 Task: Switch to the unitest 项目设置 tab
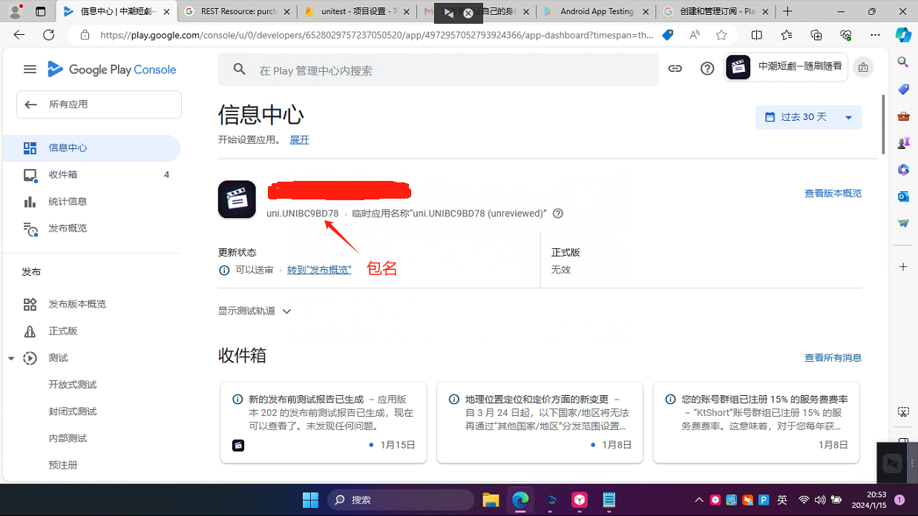pyautogui.click(x=357, y=12)
